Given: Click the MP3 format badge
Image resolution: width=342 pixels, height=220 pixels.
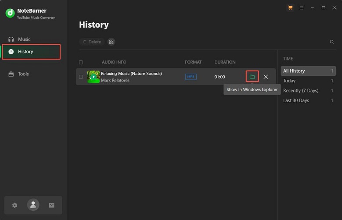Looking at the screenshot, I should point(191,77).
